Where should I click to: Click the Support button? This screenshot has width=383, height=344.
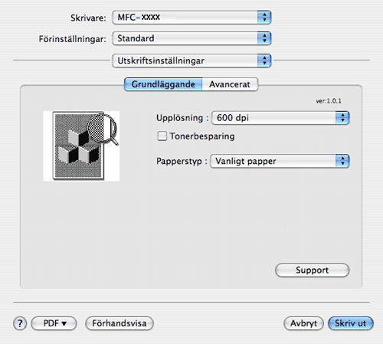(312, 270)
